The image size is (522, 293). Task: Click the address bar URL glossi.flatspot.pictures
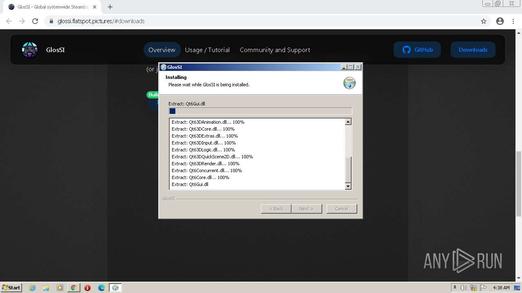pyautogui.click(x=101, y=21)
